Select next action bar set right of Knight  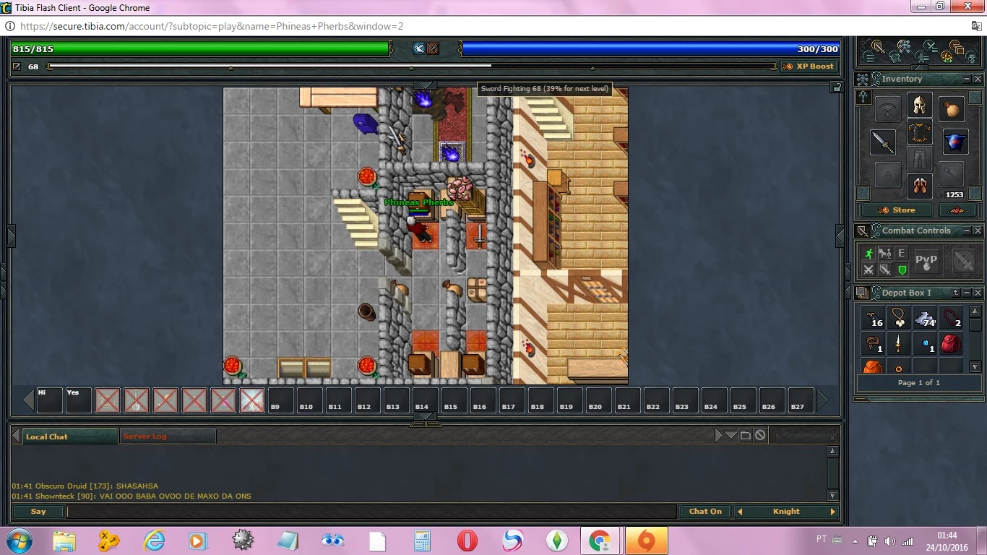point(832,512)
